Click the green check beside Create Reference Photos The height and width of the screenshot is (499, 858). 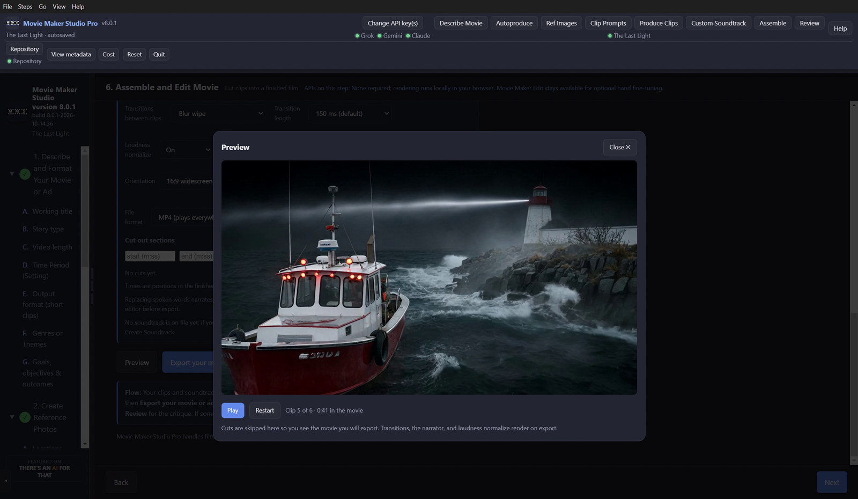point(25,417)
